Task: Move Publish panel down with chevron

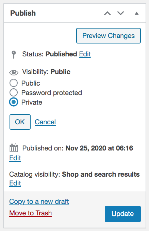Action: click(x=120, y=13)
